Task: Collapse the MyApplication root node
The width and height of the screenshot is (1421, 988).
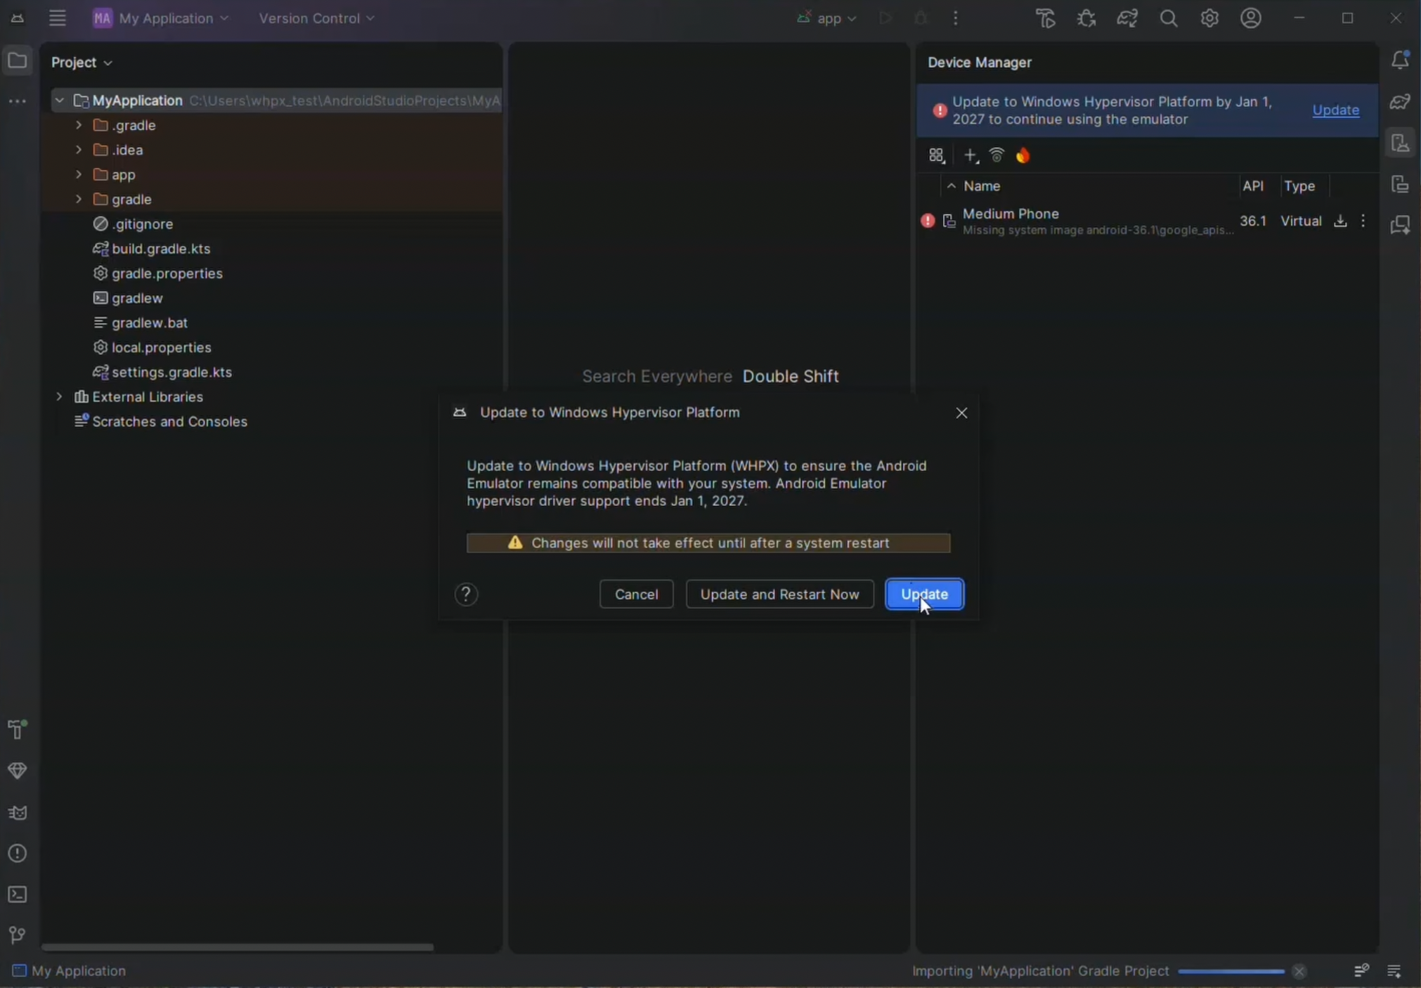Action: tap(60, 100)
